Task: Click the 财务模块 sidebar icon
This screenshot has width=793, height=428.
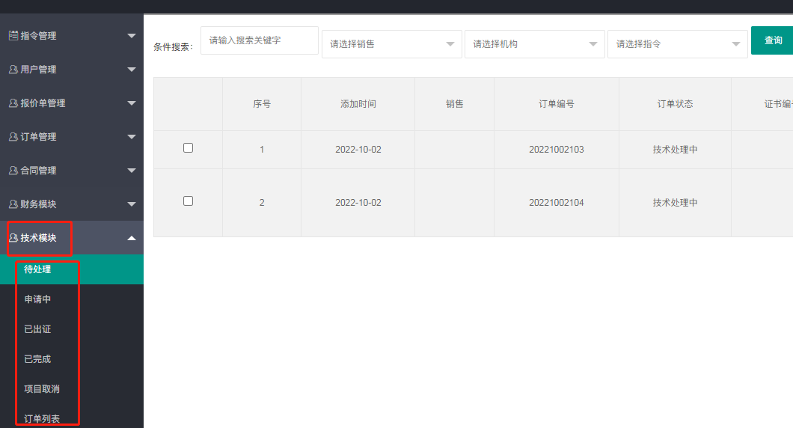Action: 13,204
